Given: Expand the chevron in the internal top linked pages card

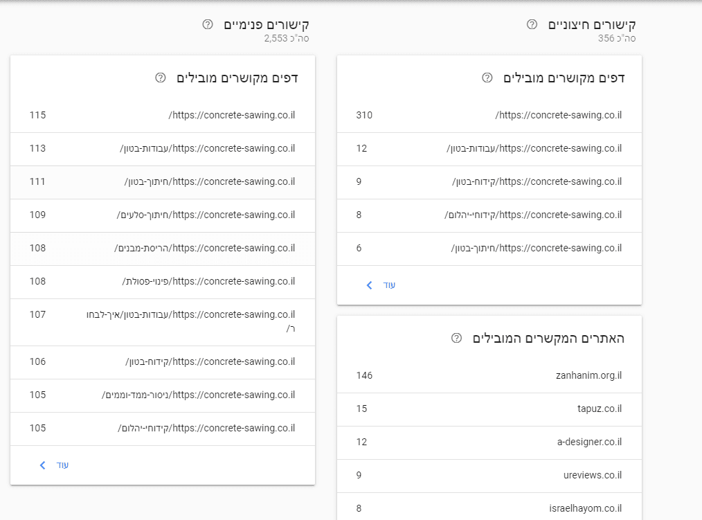Looking at the screenshot, I should (42, 465).
